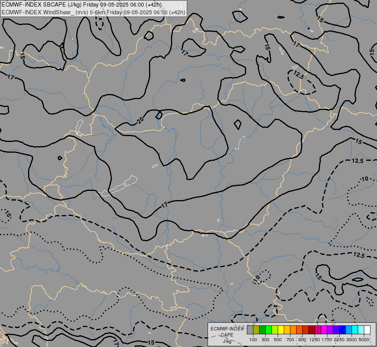The height and width of the screenshot is (347, 377).
Task: Click the gray swatch in the CAPE legend
Action: pos(250,330)
